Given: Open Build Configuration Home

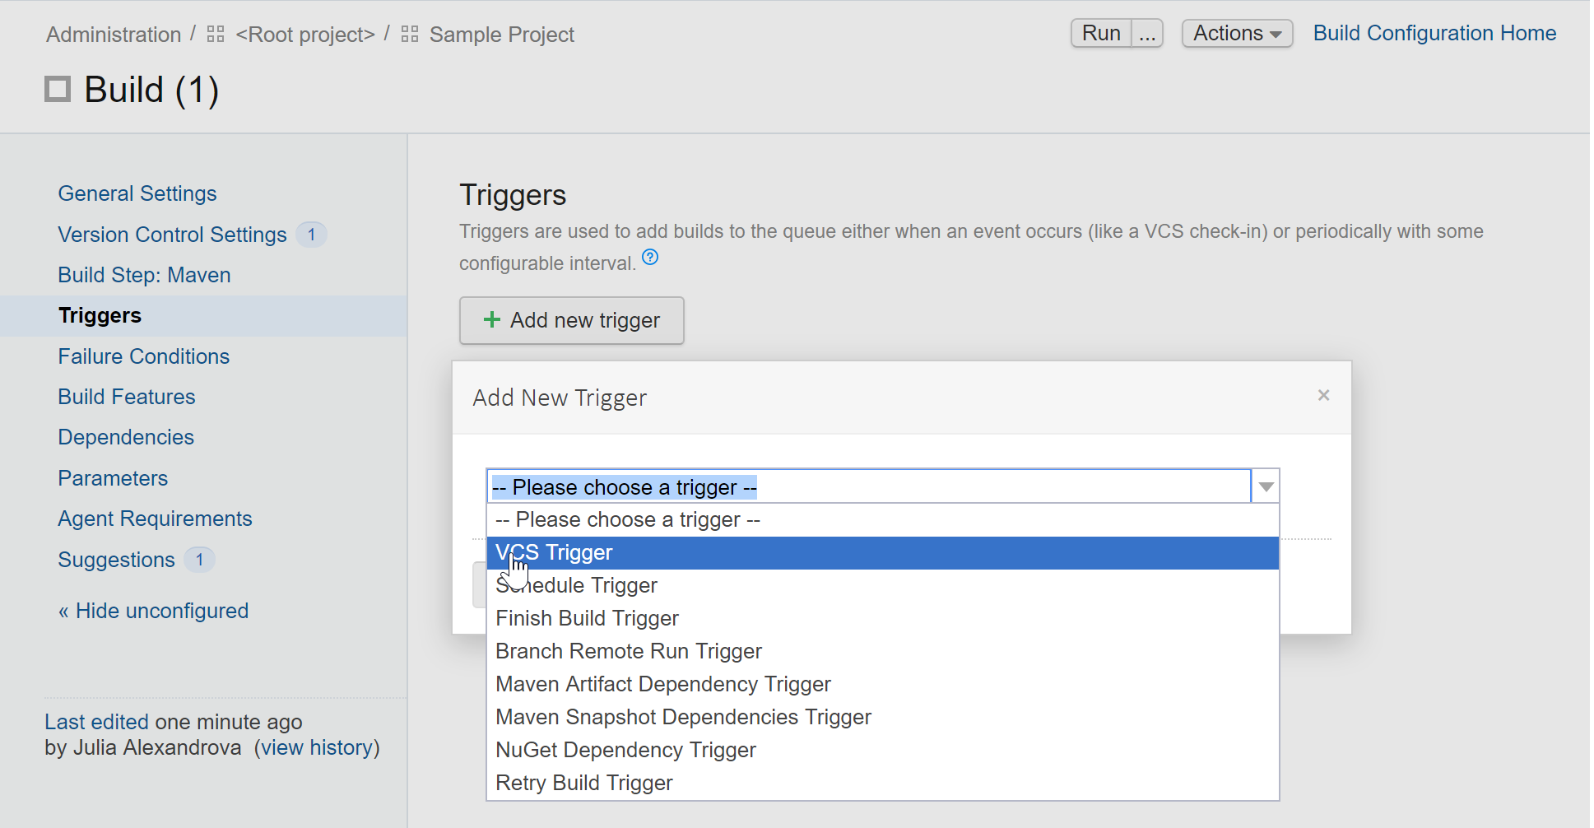Looking at the screenshot, I should click(x=1434, y=33).
